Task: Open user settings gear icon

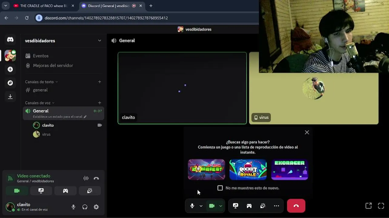Action: tap(96, 207)
